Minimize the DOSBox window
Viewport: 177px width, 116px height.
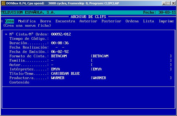click(x=164, y=3)
